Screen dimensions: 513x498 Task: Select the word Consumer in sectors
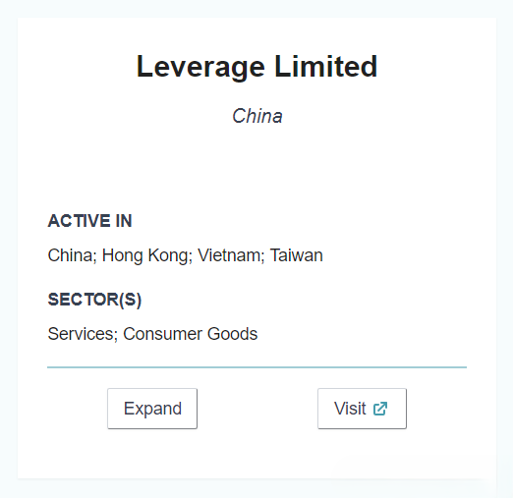click(x=162, y=334)
